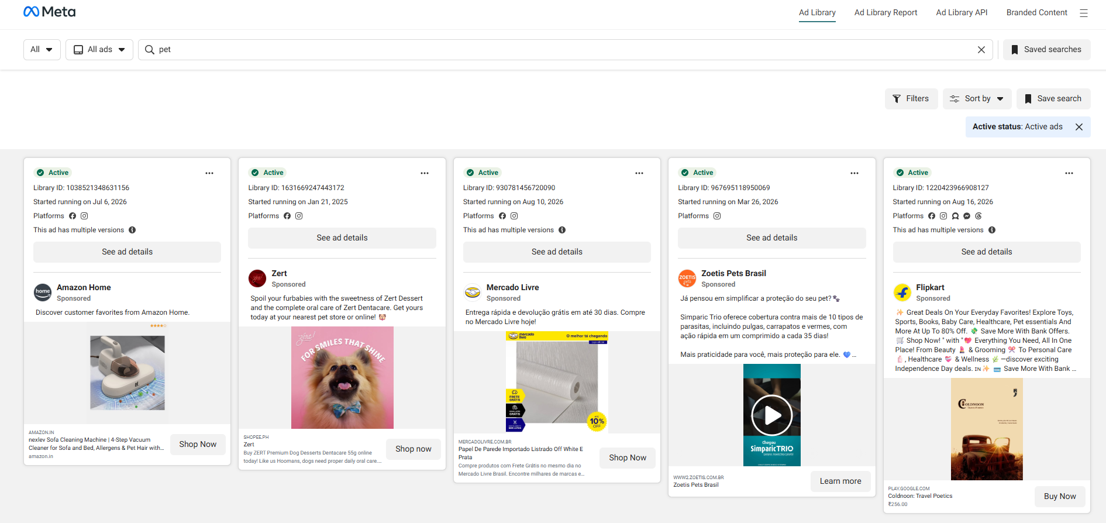
Task: Click the Save search button
Action: point(1053,99)
